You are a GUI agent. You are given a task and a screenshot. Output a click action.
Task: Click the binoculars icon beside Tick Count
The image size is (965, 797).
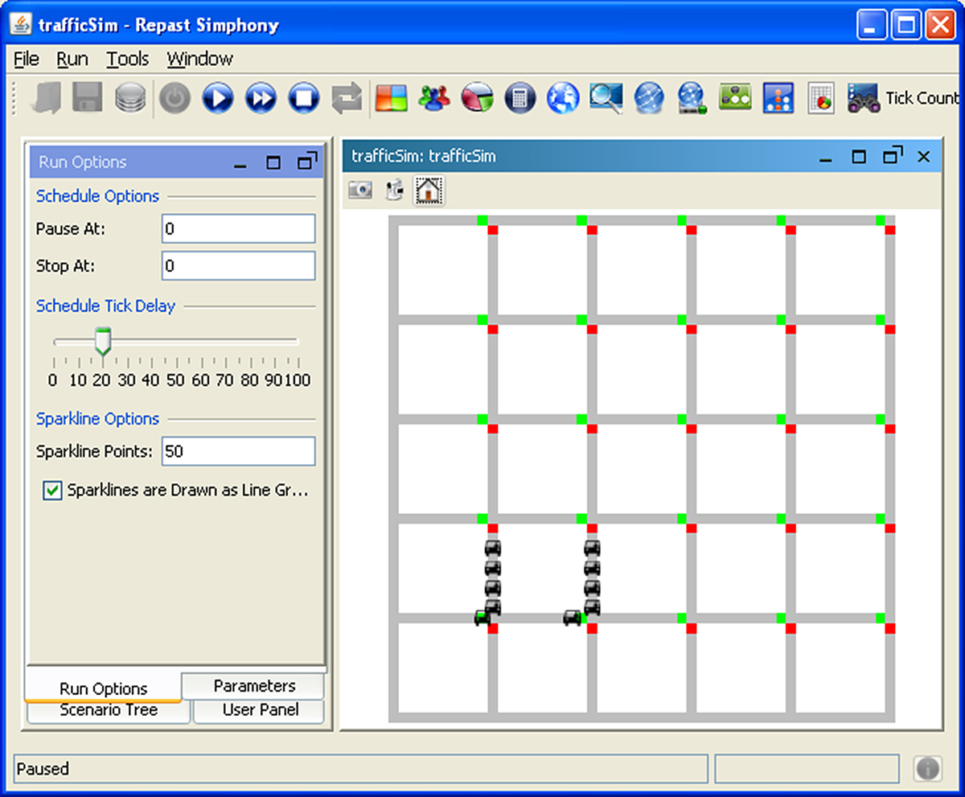coord(864,98)
